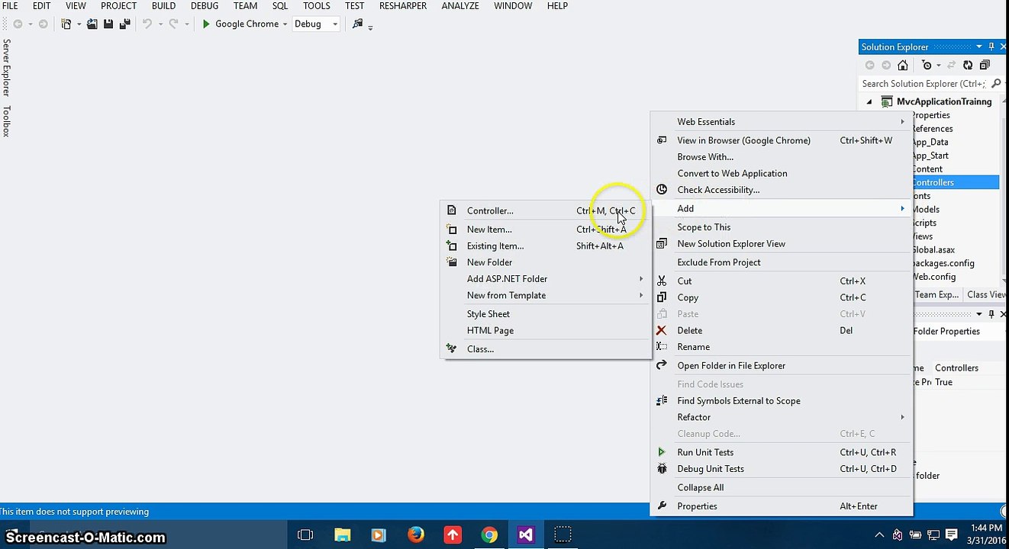This screenshot has height=549, width=1009.
Task: Click the Solution Explorer Collapse All icon
Action: (985, 66)
